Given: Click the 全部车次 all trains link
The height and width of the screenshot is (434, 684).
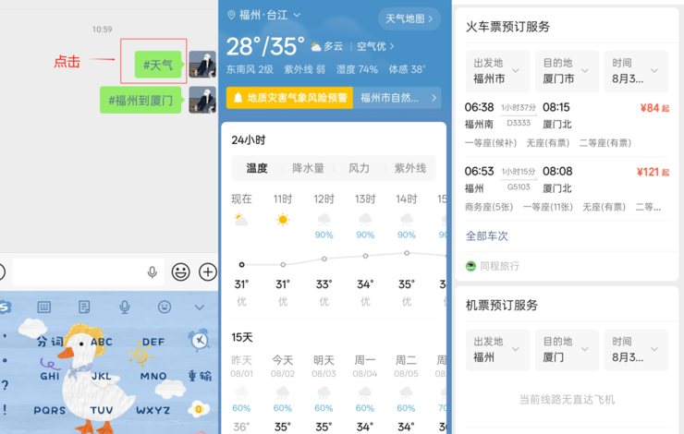Looking at the screenshot, I should [x=486, y=235].
